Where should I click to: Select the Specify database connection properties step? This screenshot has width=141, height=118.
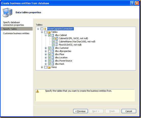click(x=13, y=24)
